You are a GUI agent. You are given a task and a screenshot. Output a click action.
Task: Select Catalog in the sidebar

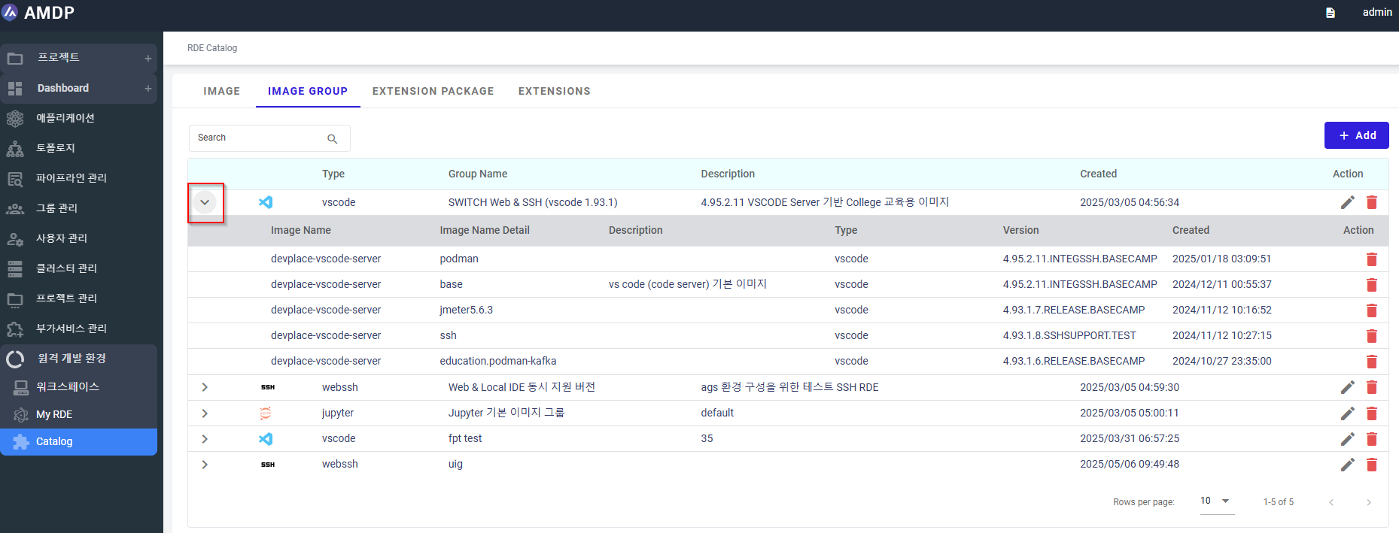coord(78,441)
